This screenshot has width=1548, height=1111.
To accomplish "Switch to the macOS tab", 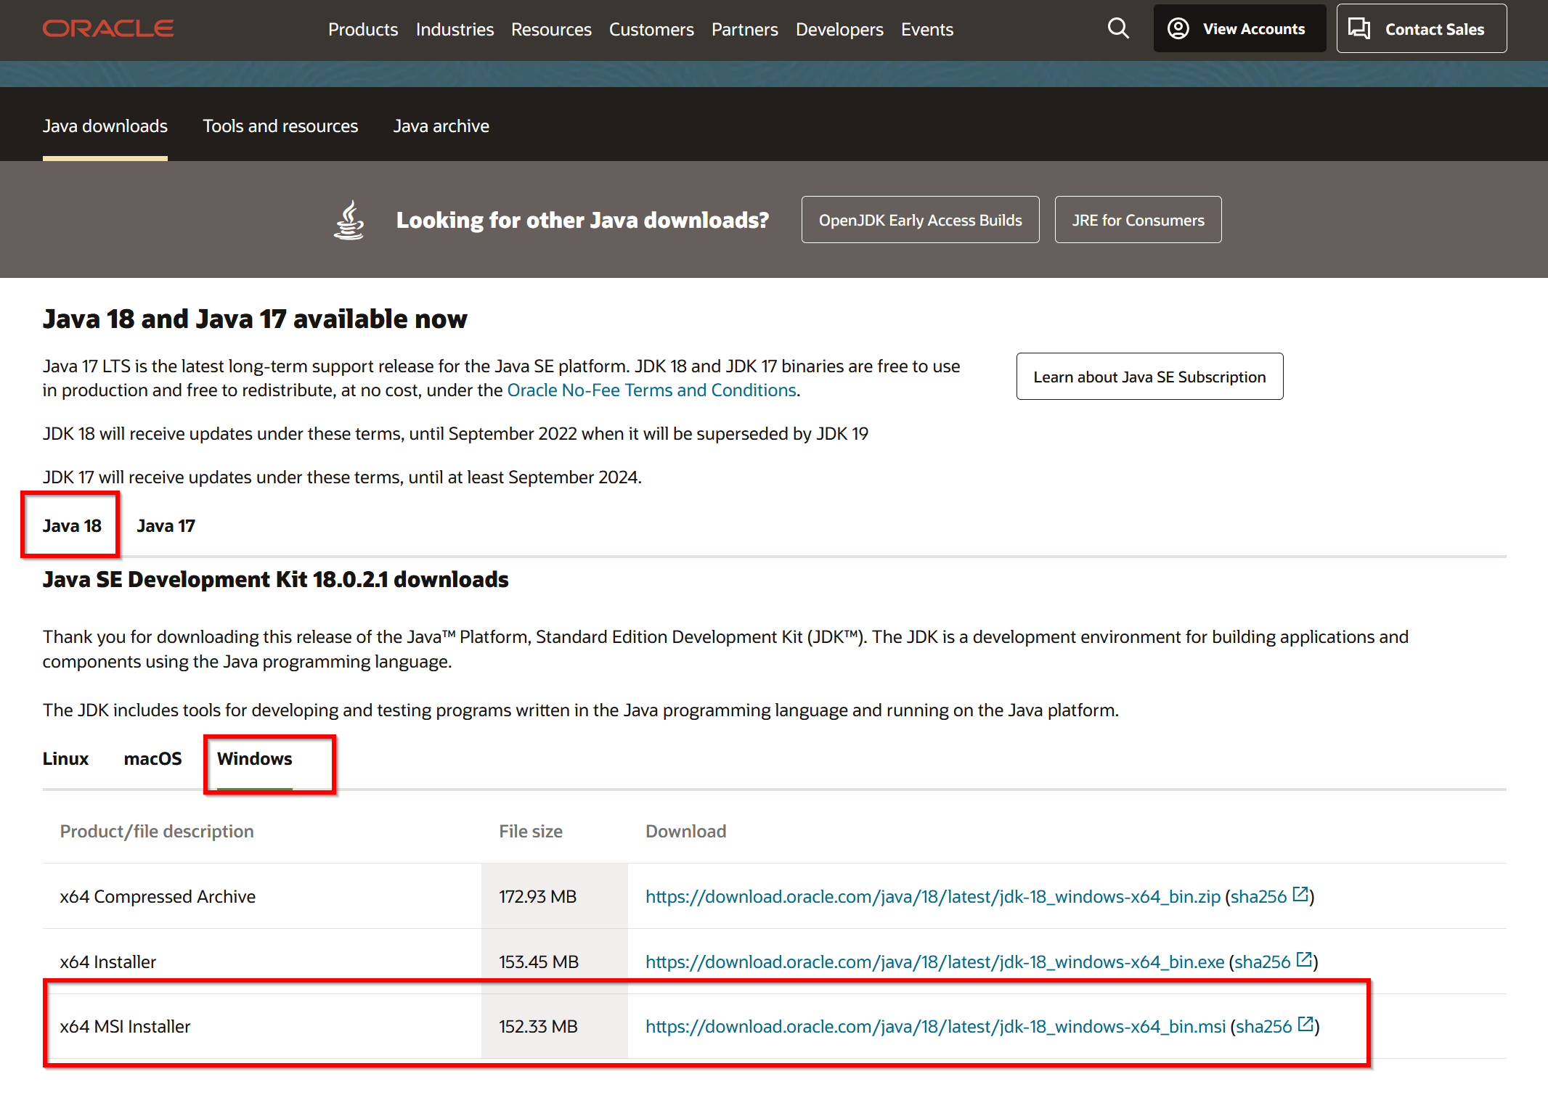I will click(x=152, y=758).
